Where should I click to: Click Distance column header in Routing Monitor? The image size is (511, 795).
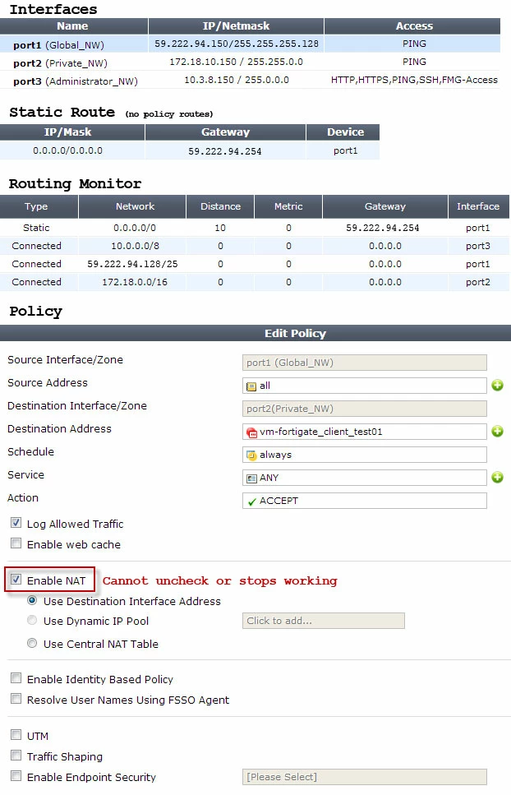pyautogui.click(x=220, y=206)
